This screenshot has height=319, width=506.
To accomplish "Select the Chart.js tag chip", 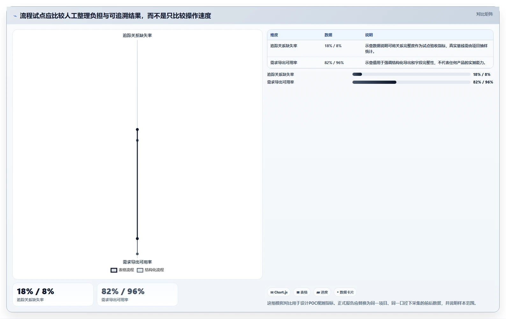I will point(279,292).
